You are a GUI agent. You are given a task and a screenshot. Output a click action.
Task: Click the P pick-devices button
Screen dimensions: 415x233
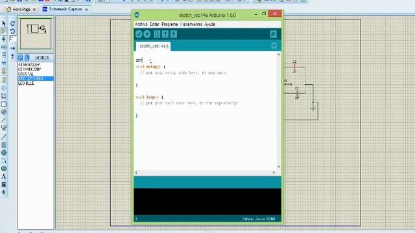pos(21,58)
